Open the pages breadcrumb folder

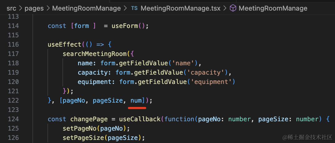pyautogui.click(x=34, y=8)
